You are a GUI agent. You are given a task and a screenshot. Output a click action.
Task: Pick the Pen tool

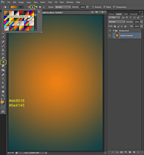pos(3,75)
